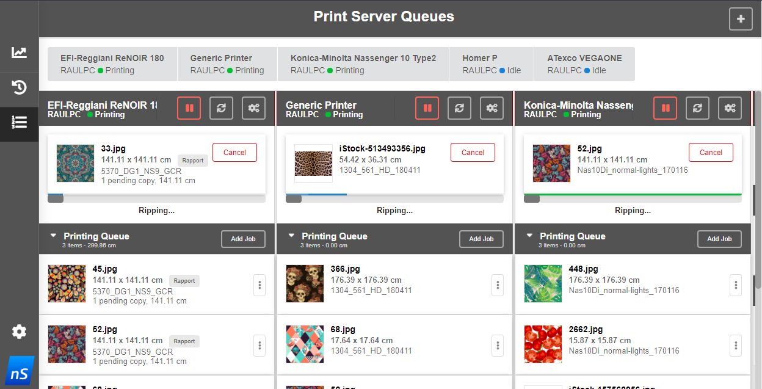Click the Rapport tag on 33.jpg
The height and width of the screenshot is (389, 762).
(193, 160)
